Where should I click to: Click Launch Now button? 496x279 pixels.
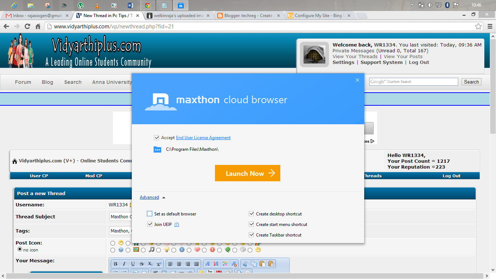(248, 173)
